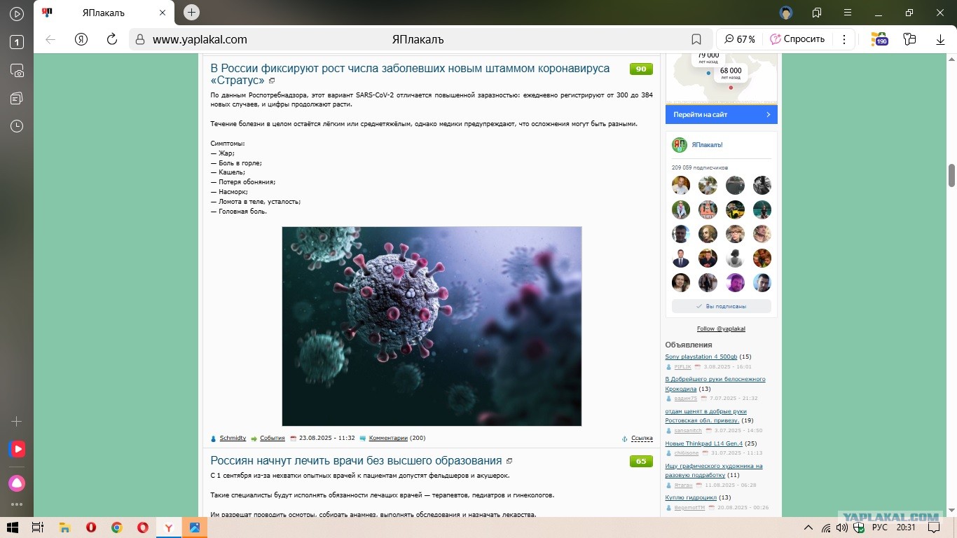
Task: Click the Перейти на сайт button
Action: [722, 114]
